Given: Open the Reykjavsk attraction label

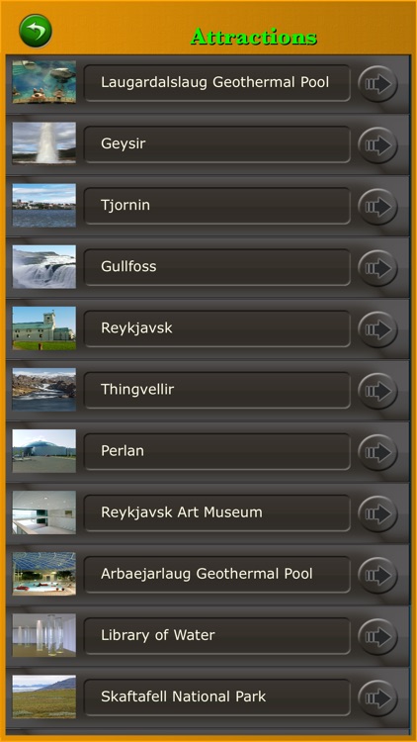Looking at the screenshot, I should pyautogui.click(x=217, y=328).
